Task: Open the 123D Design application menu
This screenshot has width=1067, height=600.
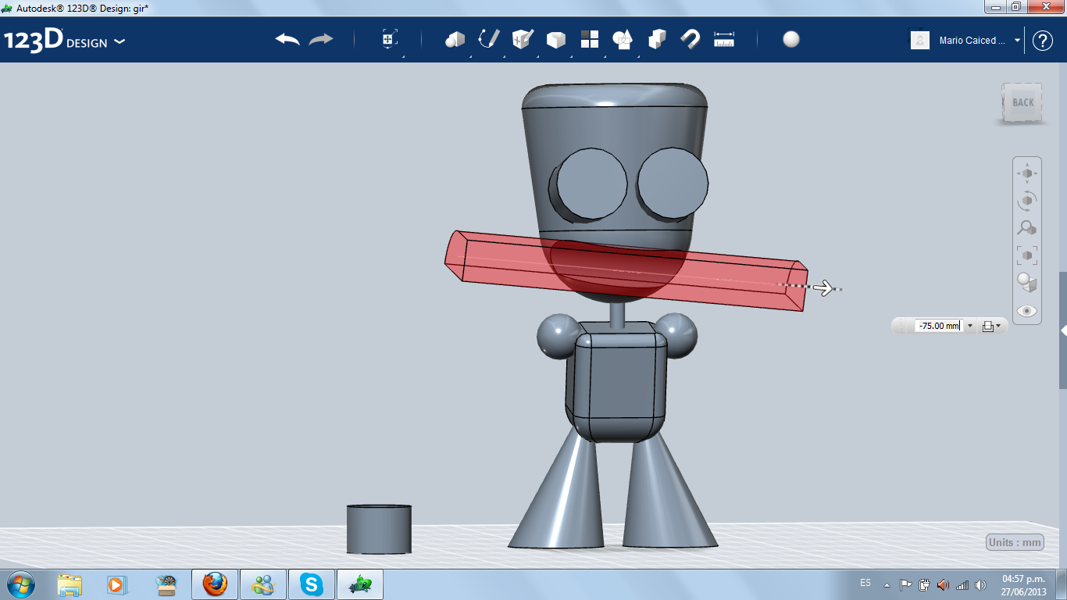Action: tap(65, 41)
